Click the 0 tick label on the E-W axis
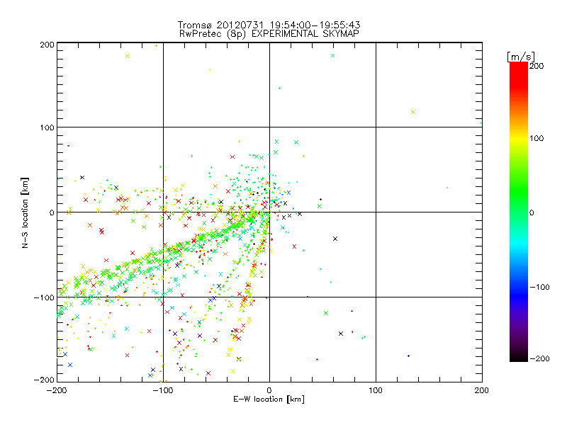The image size is (567, 425). pyautogui.click(x=269, y=390)
